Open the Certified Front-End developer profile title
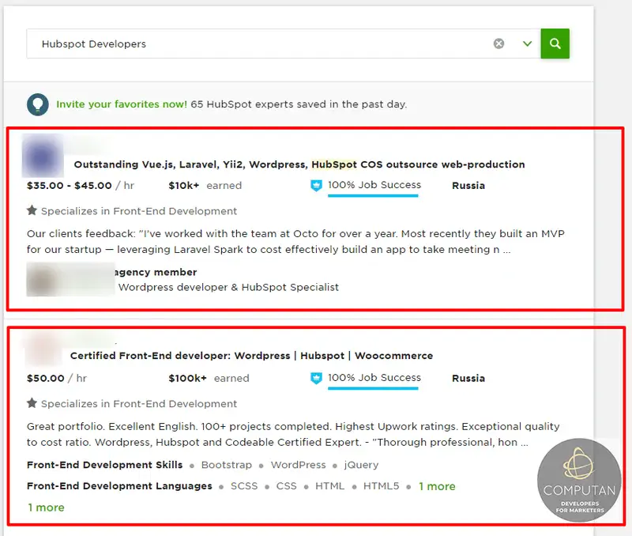Viewport: 632px width, 536px height. [x=251, y=356]
